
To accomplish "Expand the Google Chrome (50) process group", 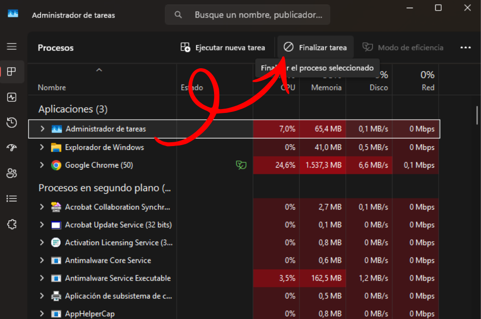I will coord(41,165).
